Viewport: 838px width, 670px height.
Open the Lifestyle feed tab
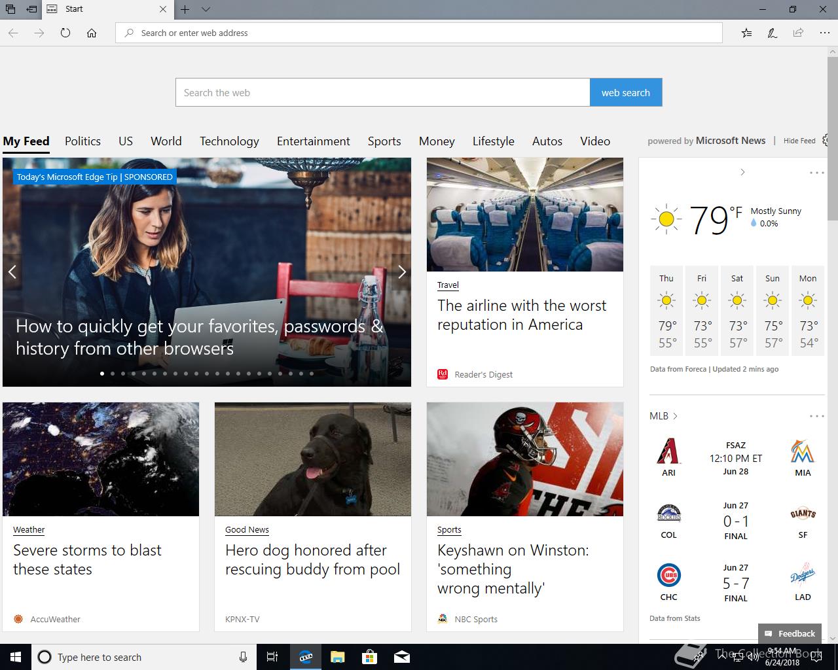coord(494,141)
